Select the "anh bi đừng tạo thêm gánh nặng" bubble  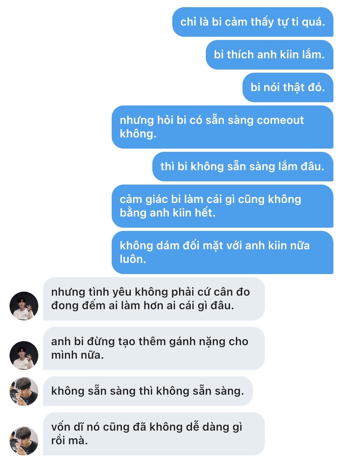pos(154,348)
